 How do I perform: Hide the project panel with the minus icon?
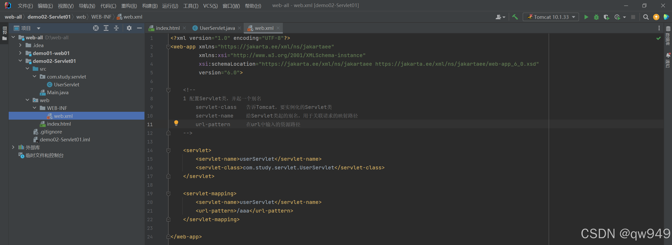(x=139, y=28)
